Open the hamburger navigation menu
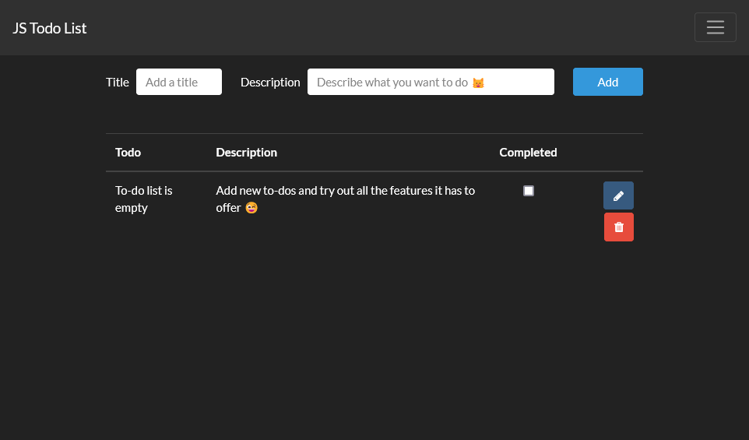This screenshot has width=749, height=440. tap(715, 27)
